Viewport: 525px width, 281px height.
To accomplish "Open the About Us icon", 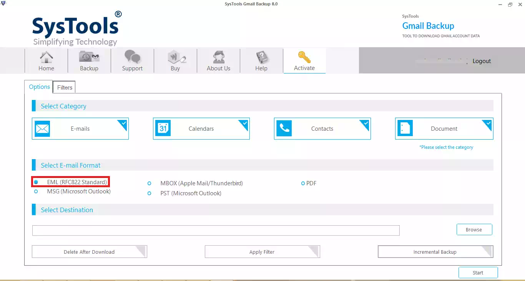I will [218, 61].
